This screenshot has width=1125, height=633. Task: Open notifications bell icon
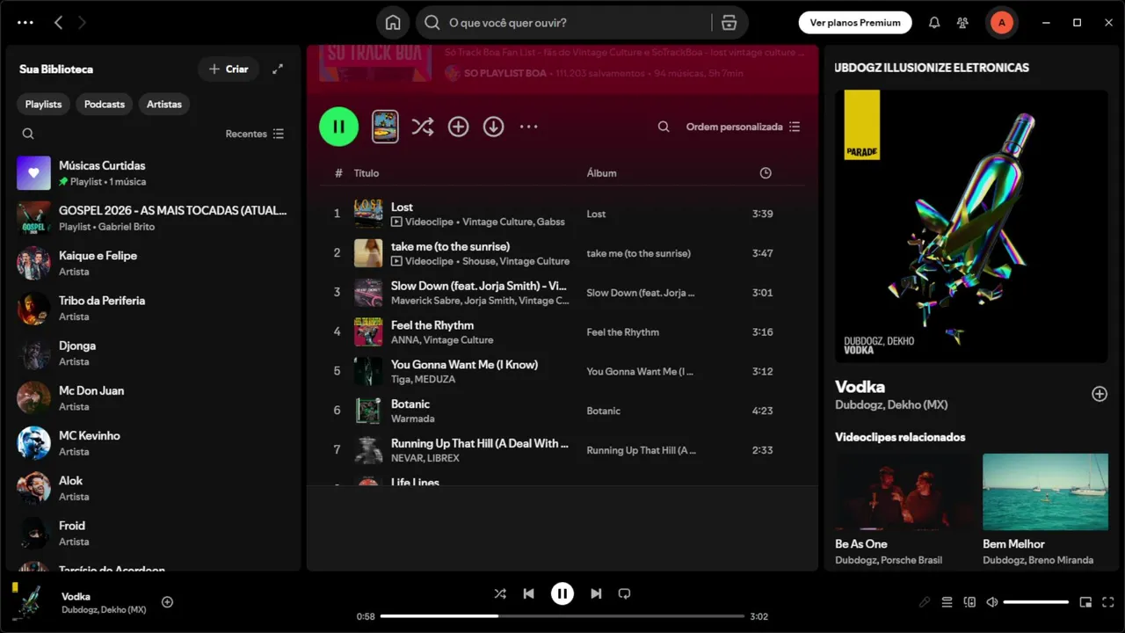pos(934,23)
